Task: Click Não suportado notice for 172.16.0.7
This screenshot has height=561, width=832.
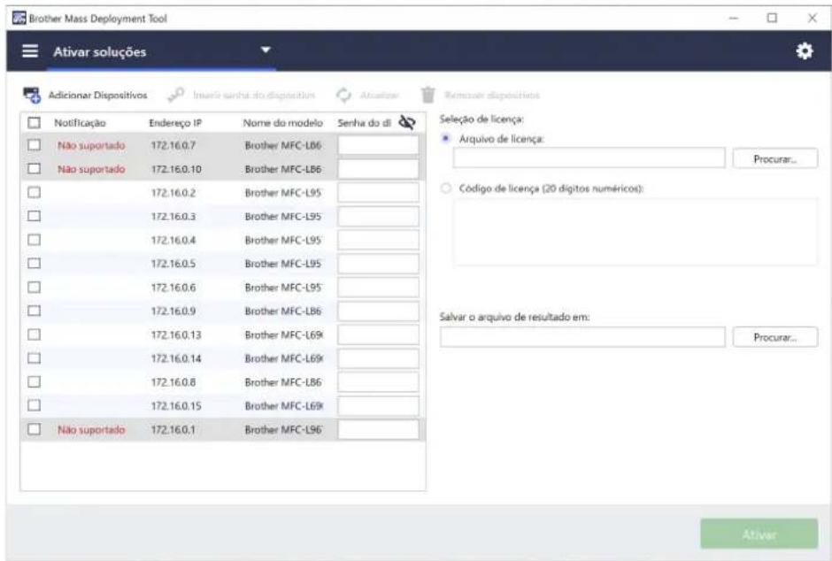Action: pyautogui.click(x=91, y=145)
